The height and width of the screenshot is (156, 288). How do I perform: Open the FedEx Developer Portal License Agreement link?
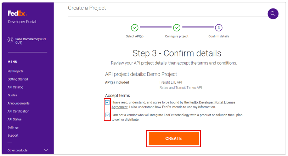pyautogui.click(x=212, y=103)
